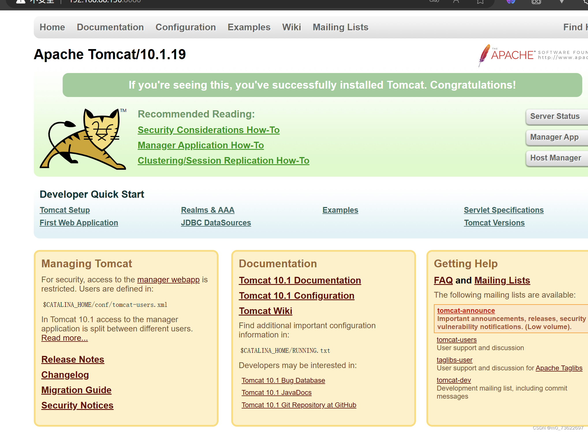The image size is (588, 433).
Task: Click the Apache Tomcat/10.1.19 heading
Action: [110, 54]
